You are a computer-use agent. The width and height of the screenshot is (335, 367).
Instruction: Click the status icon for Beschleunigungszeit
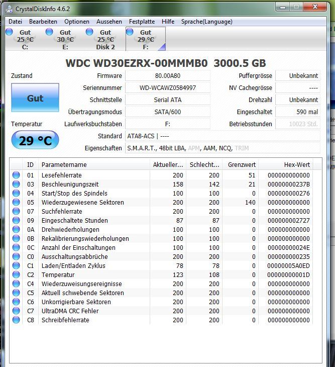click(x=16, y=184)
